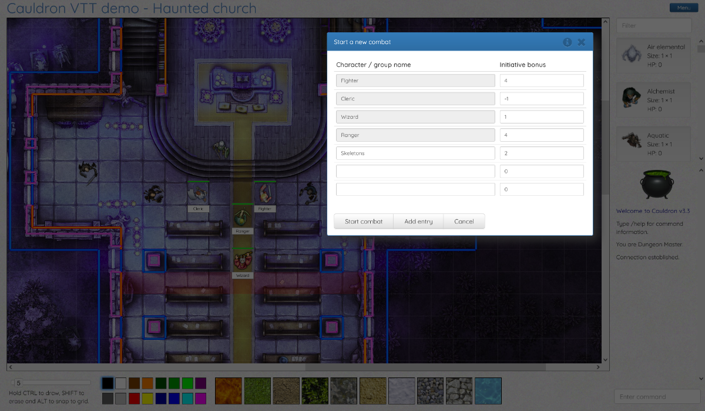Pick the red color swatch
Viewport: 705px width, 411px height.
pos(133,398)
